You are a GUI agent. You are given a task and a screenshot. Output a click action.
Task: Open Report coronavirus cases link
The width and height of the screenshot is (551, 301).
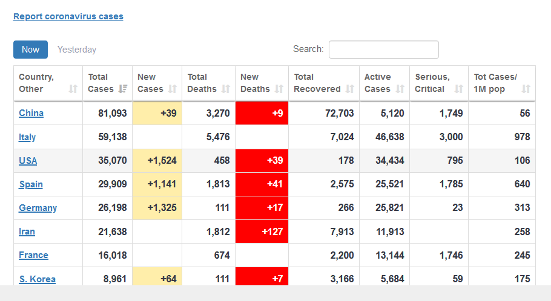pos(68,16)
